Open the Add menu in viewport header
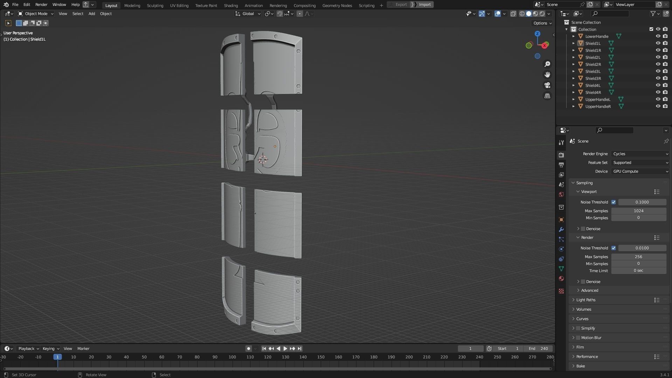 [92, 14]
